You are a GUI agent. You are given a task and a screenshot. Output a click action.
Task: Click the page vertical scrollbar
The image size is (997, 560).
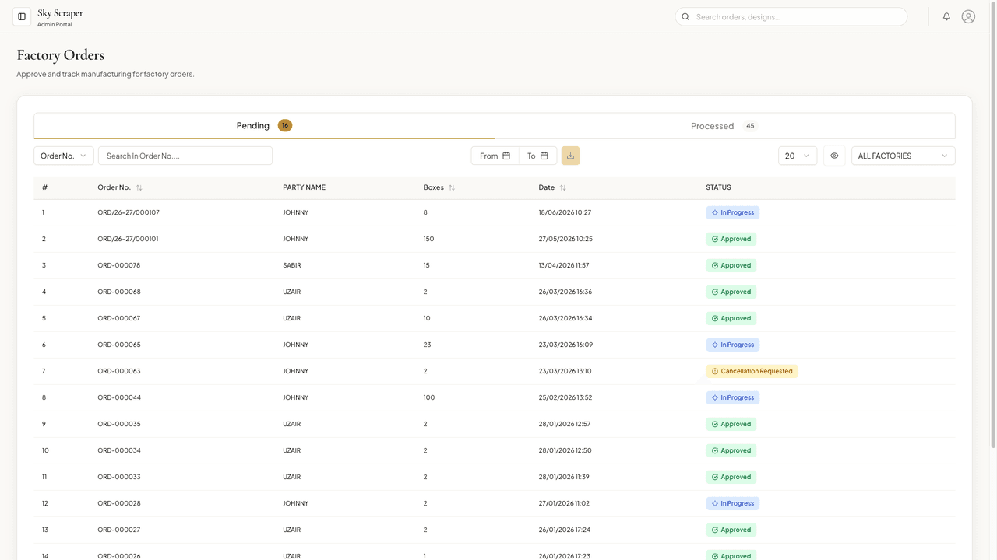(x=993, y=226)
